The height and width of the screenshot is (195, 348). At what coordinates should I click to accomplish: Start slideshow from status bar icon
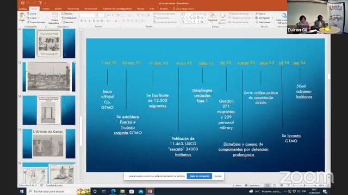click(x=288, y=185)
